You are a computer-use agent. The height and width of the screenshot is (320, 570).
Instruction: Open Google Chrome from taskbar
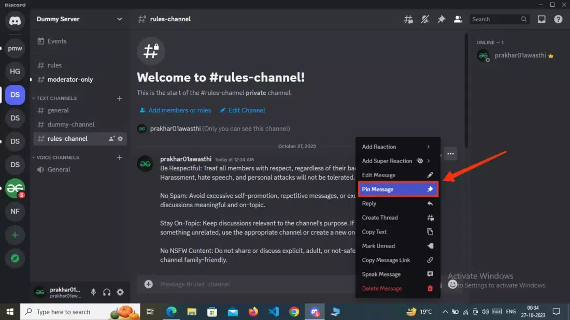(x=294, y=312)
